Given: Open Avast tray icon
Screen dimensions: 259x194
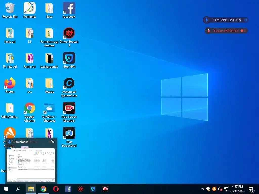Looking at the screenshot, I should click(x=214, y=189).
